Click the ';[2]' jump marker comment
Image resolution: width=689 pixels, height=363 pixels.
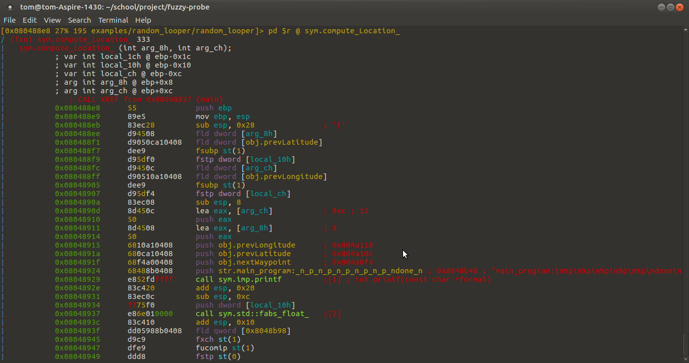point(332,314)
